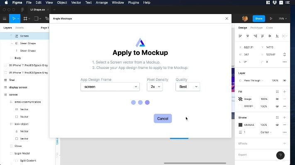This screenshot has height=165, width=295.
Task: Align horizontal centers
Action: coord(248,36)
